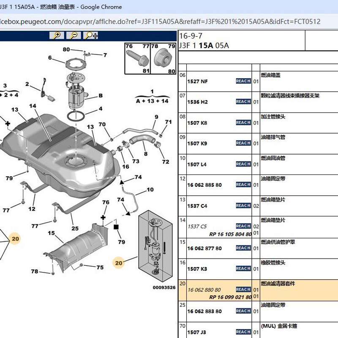Click part number 16 062 885 80
This screenshot has height=338, width=338.
click(204, 185)
